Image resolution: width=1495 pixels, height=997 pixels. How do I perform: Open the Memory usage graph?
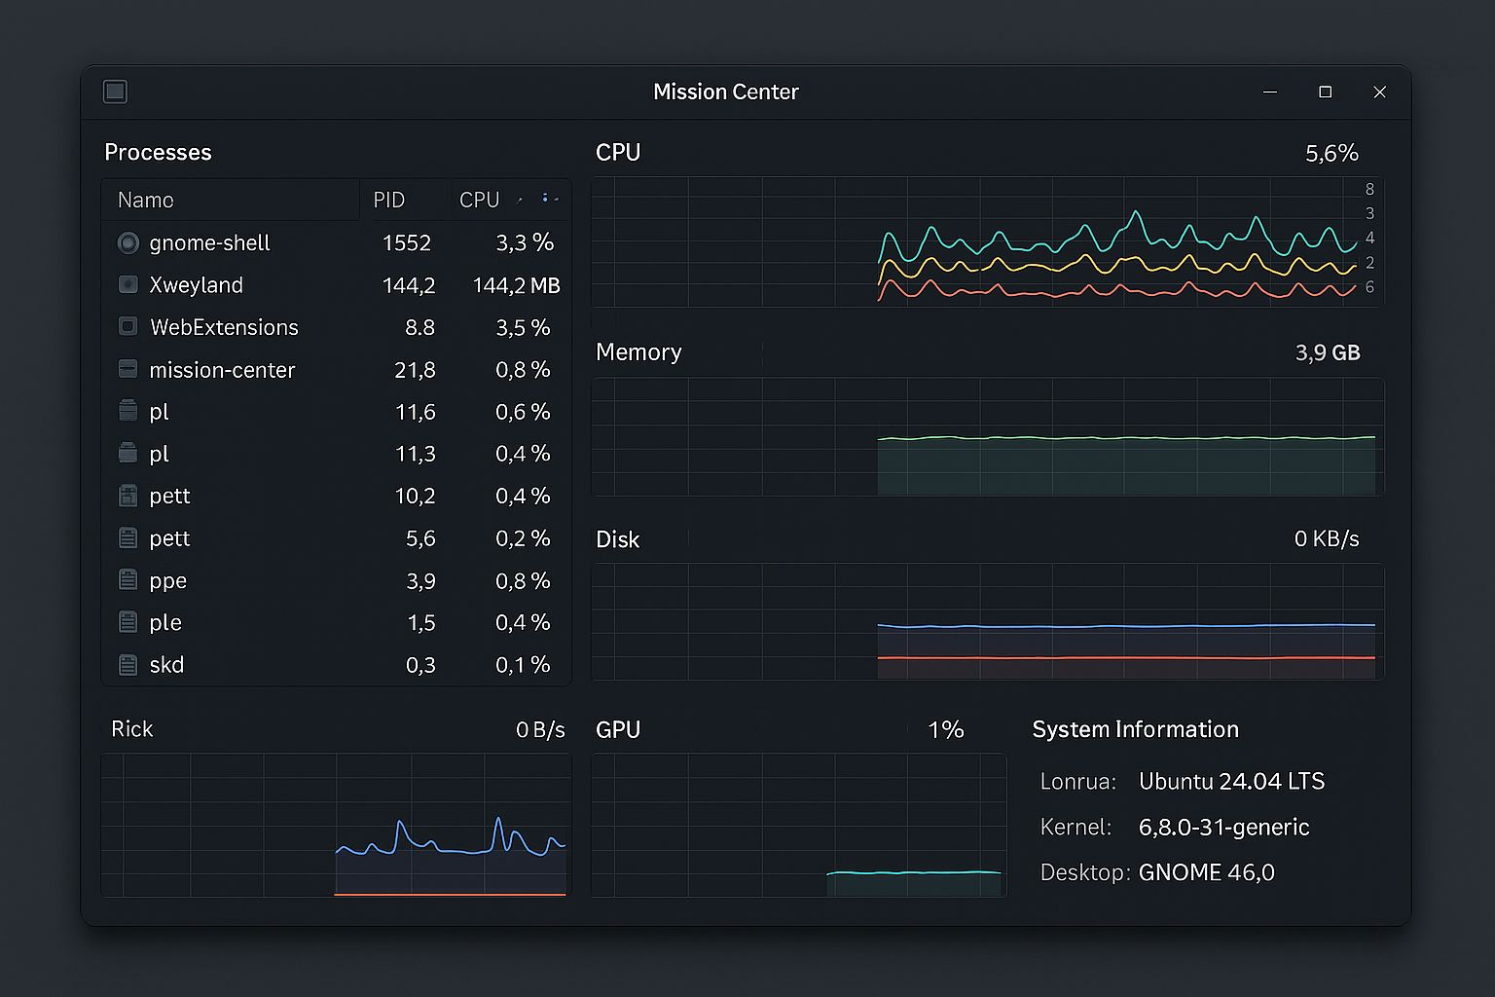(987, 437)
